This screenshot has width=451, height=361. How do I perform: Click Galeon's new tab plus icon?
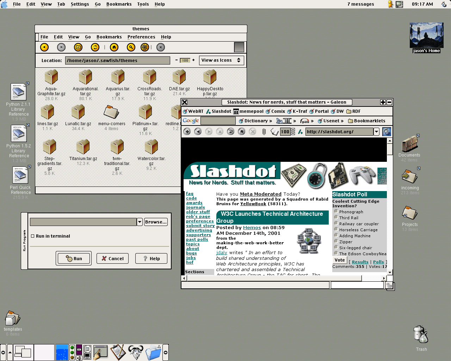(187, 131)
